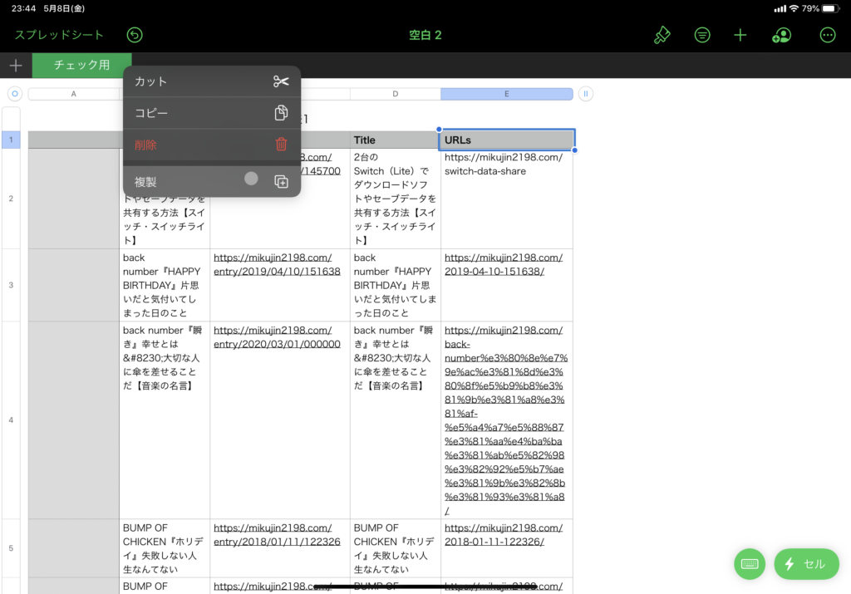This screenshot has height=594, width=851.
Task: Select column D 瞬き title cell
Action: click(x=395, y=420)
